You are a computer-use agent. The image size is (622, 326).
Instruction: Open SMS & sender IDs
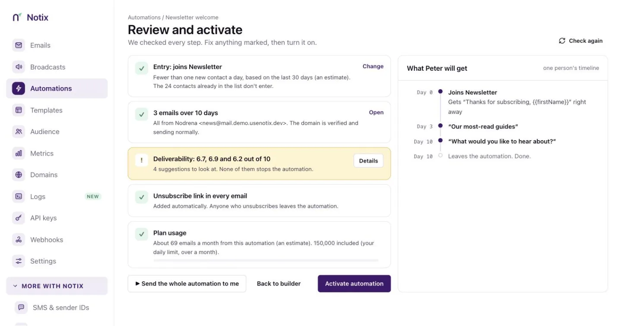pos(57,307)
